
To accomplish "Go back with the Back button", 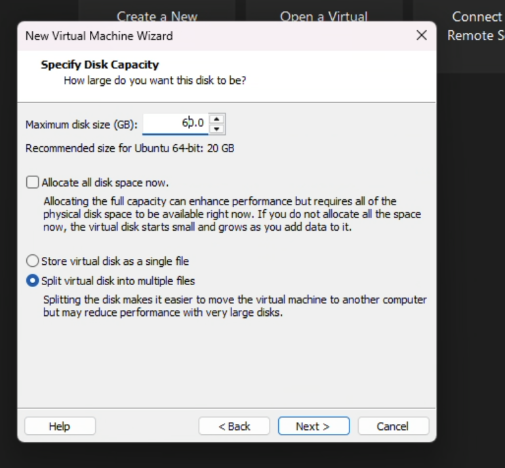I will pos(234,426).
